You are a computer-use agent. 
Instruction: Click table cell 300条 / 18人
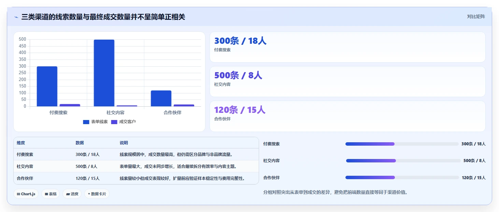87,155
